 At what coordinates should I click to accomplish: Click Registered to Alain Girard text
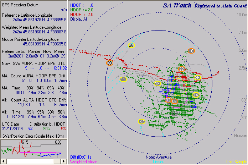tap(221, 6)
